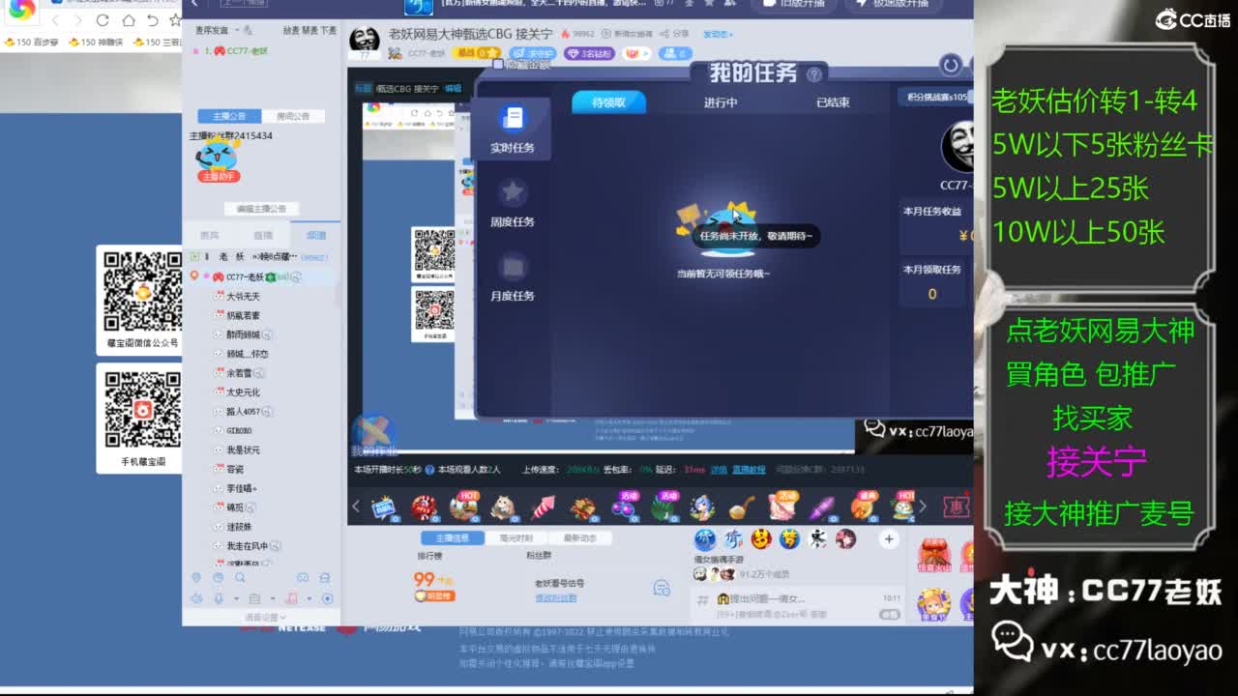This screenshot has height=696, width=1238.
Task: Open the streamer avatar beside the stream title
Action: (x=364, y=41)
